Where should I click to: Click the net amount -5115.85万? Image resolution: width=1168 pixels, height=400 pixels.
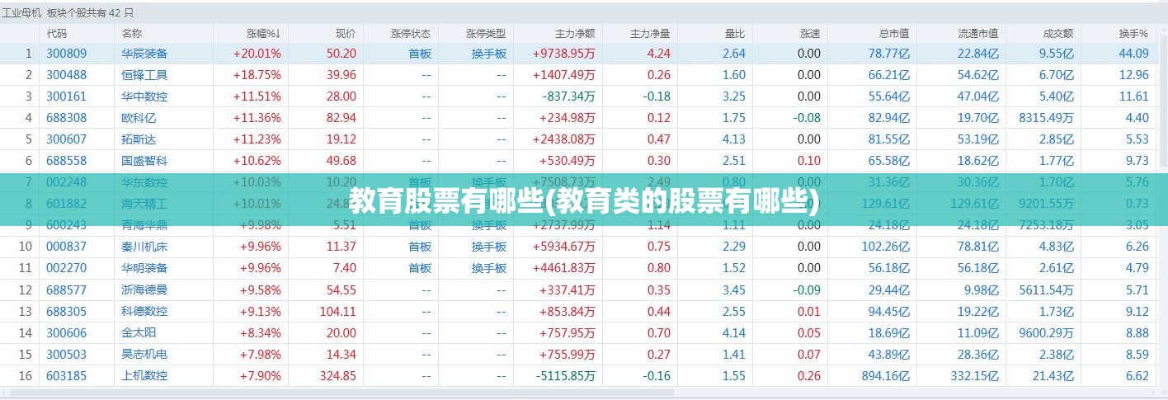click(566, 375)
